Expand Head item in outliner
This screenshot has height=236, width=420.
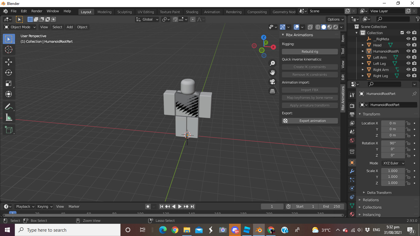[x=363, y=45]
